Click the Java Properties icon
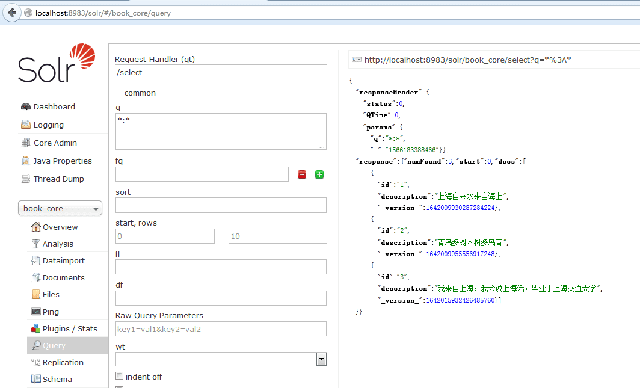Screen dimensions: 640x388 (x=26, y=161)
